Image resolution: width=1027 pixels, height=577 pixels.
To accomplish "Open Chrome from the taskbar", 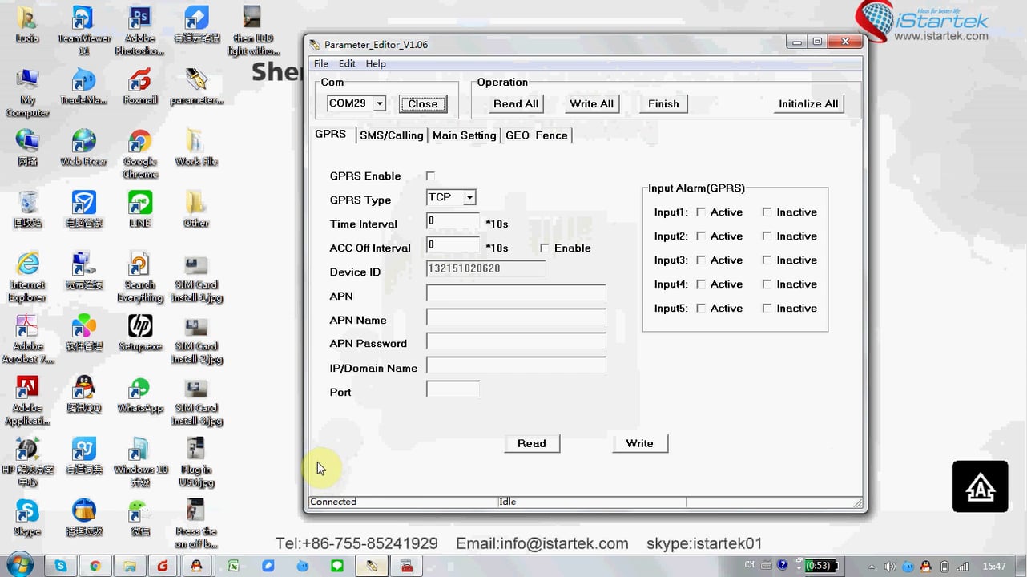I will click(x=95, y=566).
